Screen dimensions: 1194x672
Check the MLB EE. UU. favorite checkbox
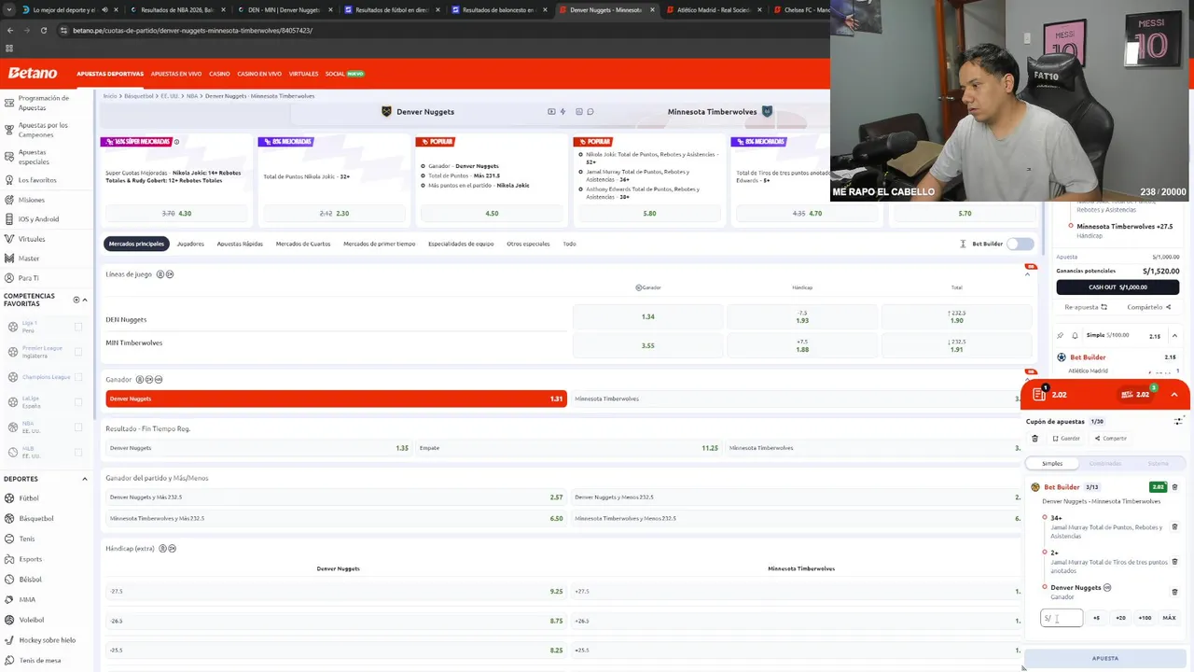click(x=78, y=453)
